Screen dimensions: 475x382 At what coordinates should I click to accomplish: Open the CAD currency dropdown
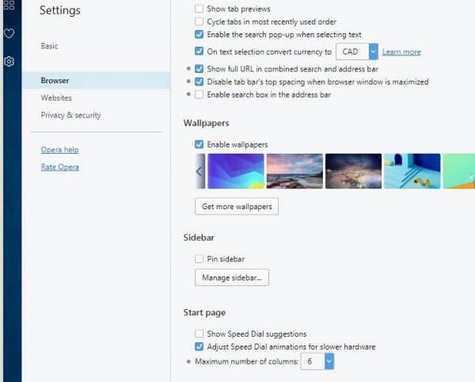[x=357, y=52]
